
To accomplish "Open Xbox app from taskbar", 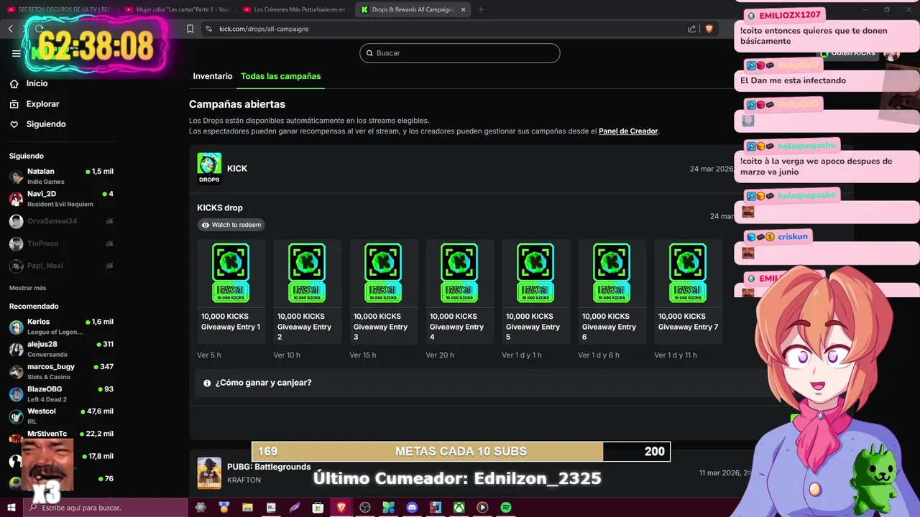I will coord(459,508).
